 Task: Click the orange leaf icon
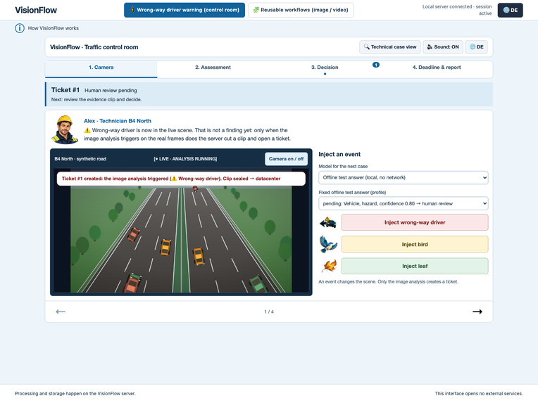[x=329, y=266]
